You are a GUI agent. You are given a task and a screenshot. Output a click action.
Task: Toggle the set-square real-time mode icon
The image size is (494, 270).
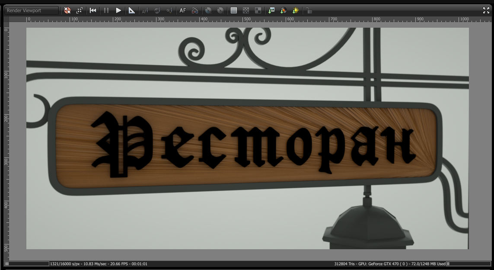pos(132,10)
